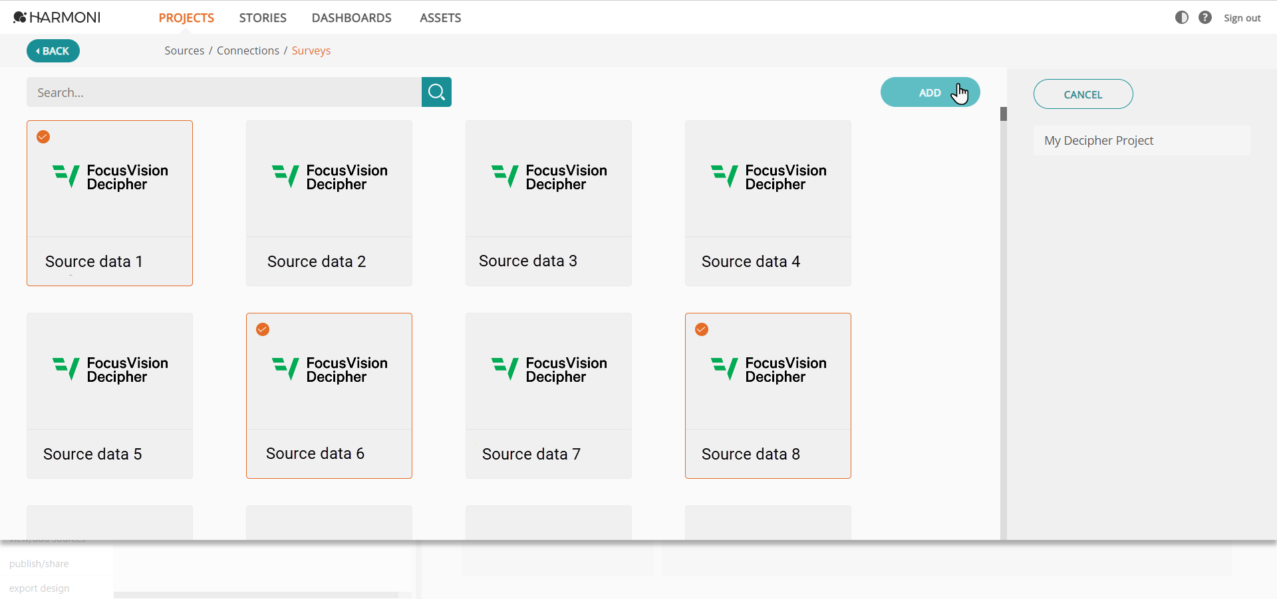
Task: Open the help question mark icon
Action: click(x=1206, y=17)
